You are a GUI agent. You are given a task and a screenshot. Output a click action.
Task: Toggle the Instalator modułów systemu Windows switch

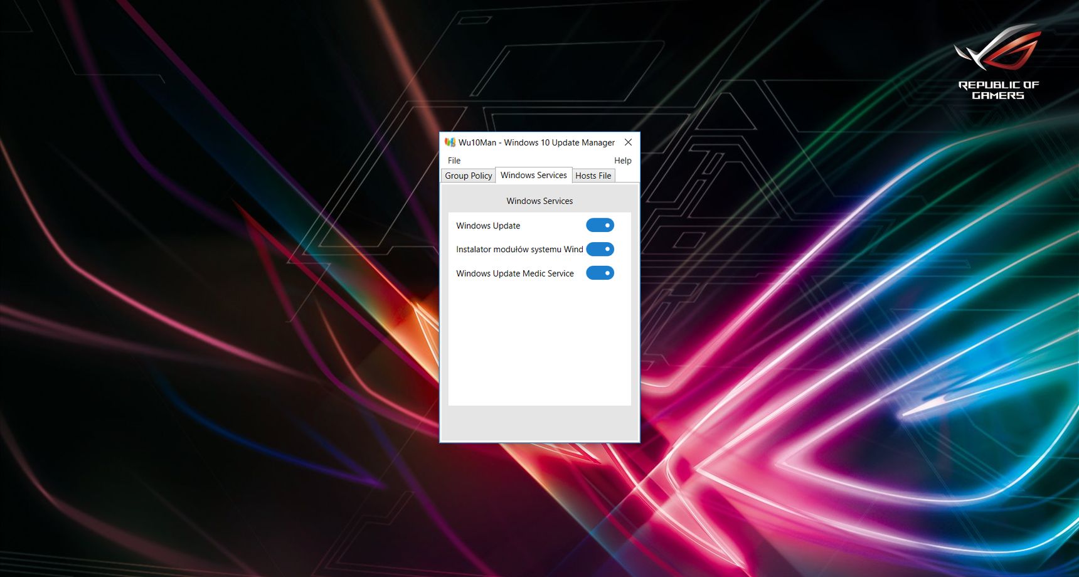(600, 249)
